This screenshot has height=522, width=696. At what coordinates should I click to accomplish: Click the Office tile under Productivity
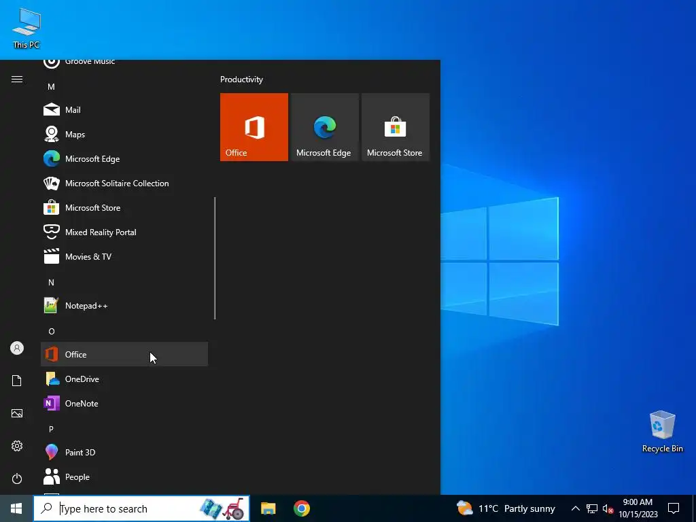tap(254, 127)
